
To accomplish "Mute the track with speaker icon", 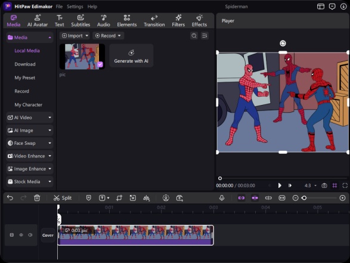I will coord(30,235).
